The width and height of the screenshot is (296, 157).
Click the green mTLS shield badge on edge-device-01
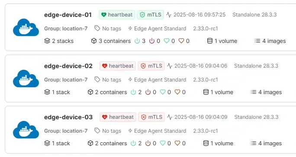pyautogui.click(x=150, y=15)
